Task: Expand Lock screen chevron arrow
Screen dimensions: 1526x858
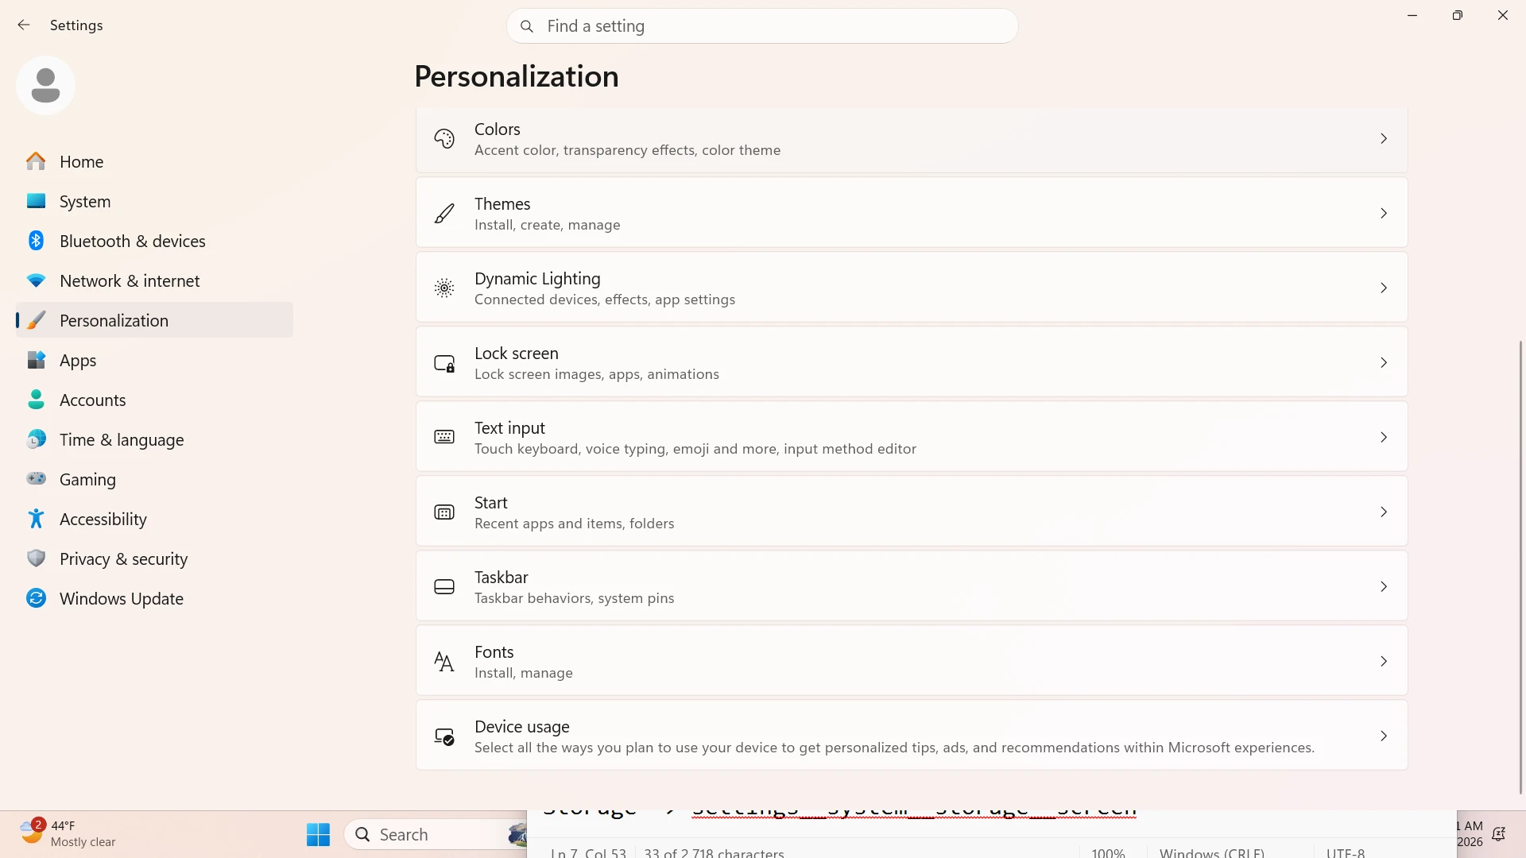Action: (1384, 363)
